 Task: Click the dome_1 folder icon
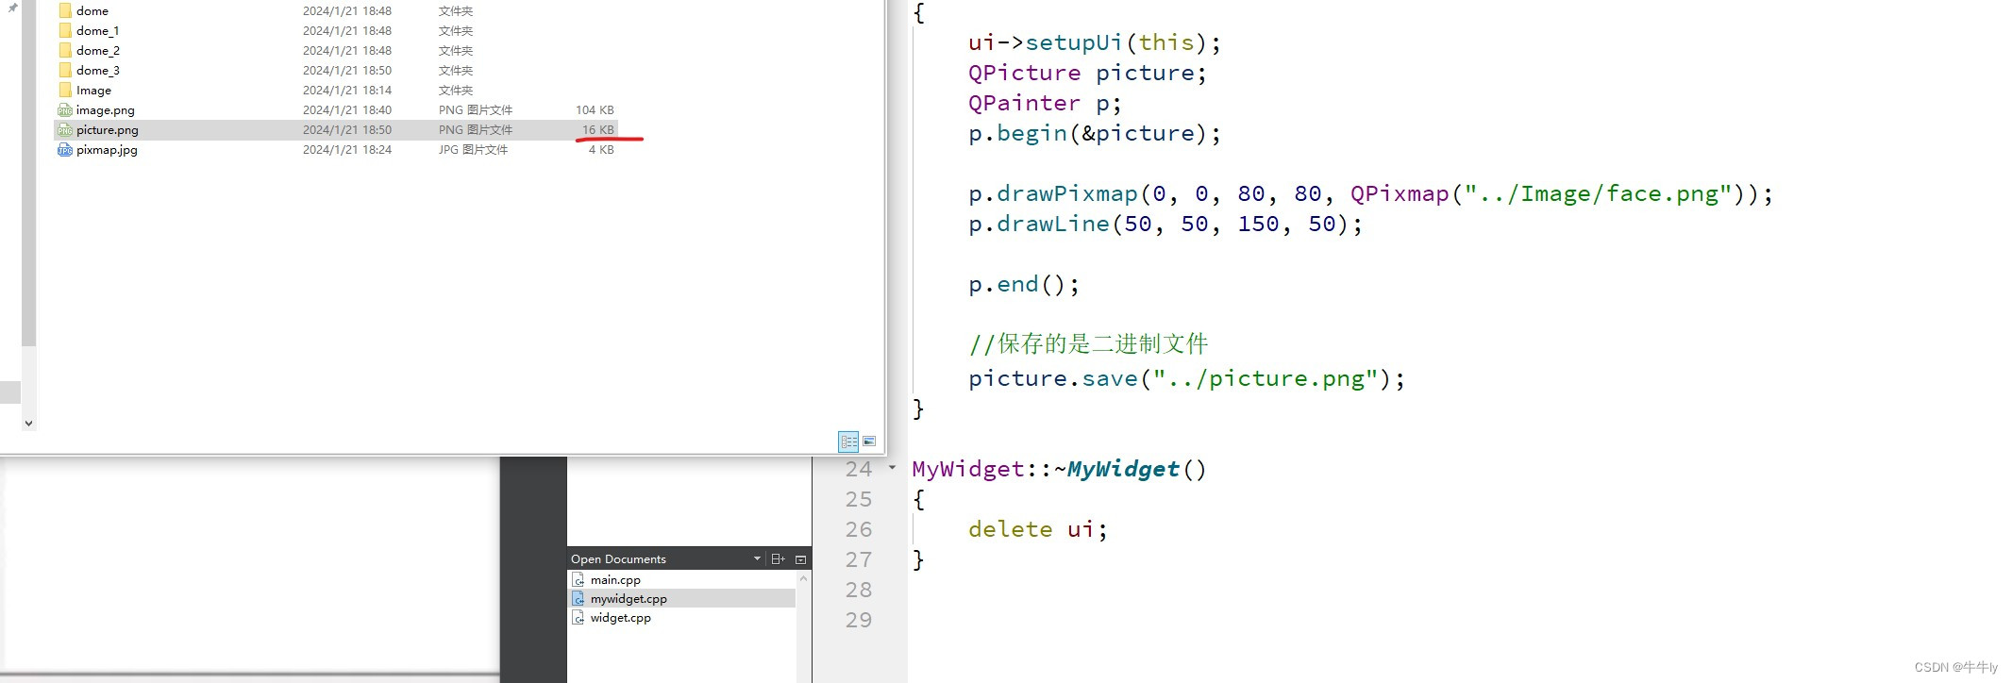65,30
